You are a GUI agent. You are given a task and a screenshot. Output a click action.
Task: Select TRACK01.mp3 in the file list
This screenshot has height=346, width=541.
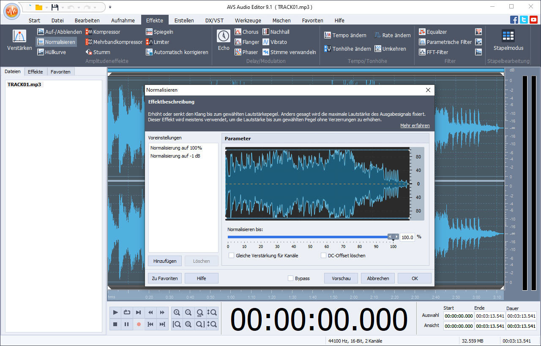point(25,84)
